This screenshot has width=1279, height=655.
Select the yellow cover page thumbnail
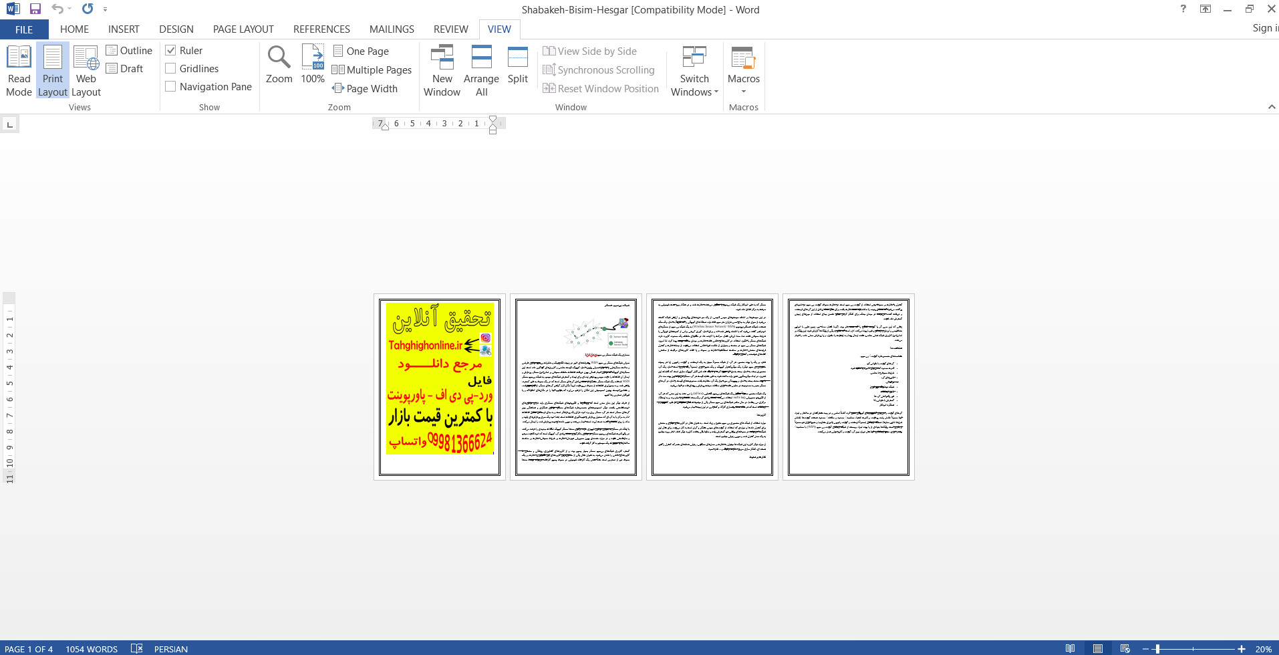pos(440,387)
